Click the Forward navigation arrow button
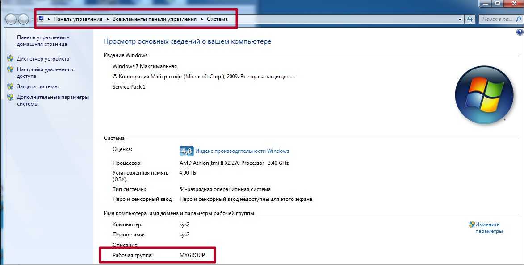 (x=23, y=19)
